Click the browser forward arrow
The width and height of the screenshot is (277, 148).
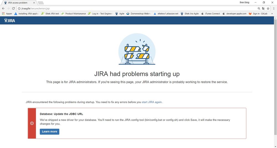click(8, 9)
